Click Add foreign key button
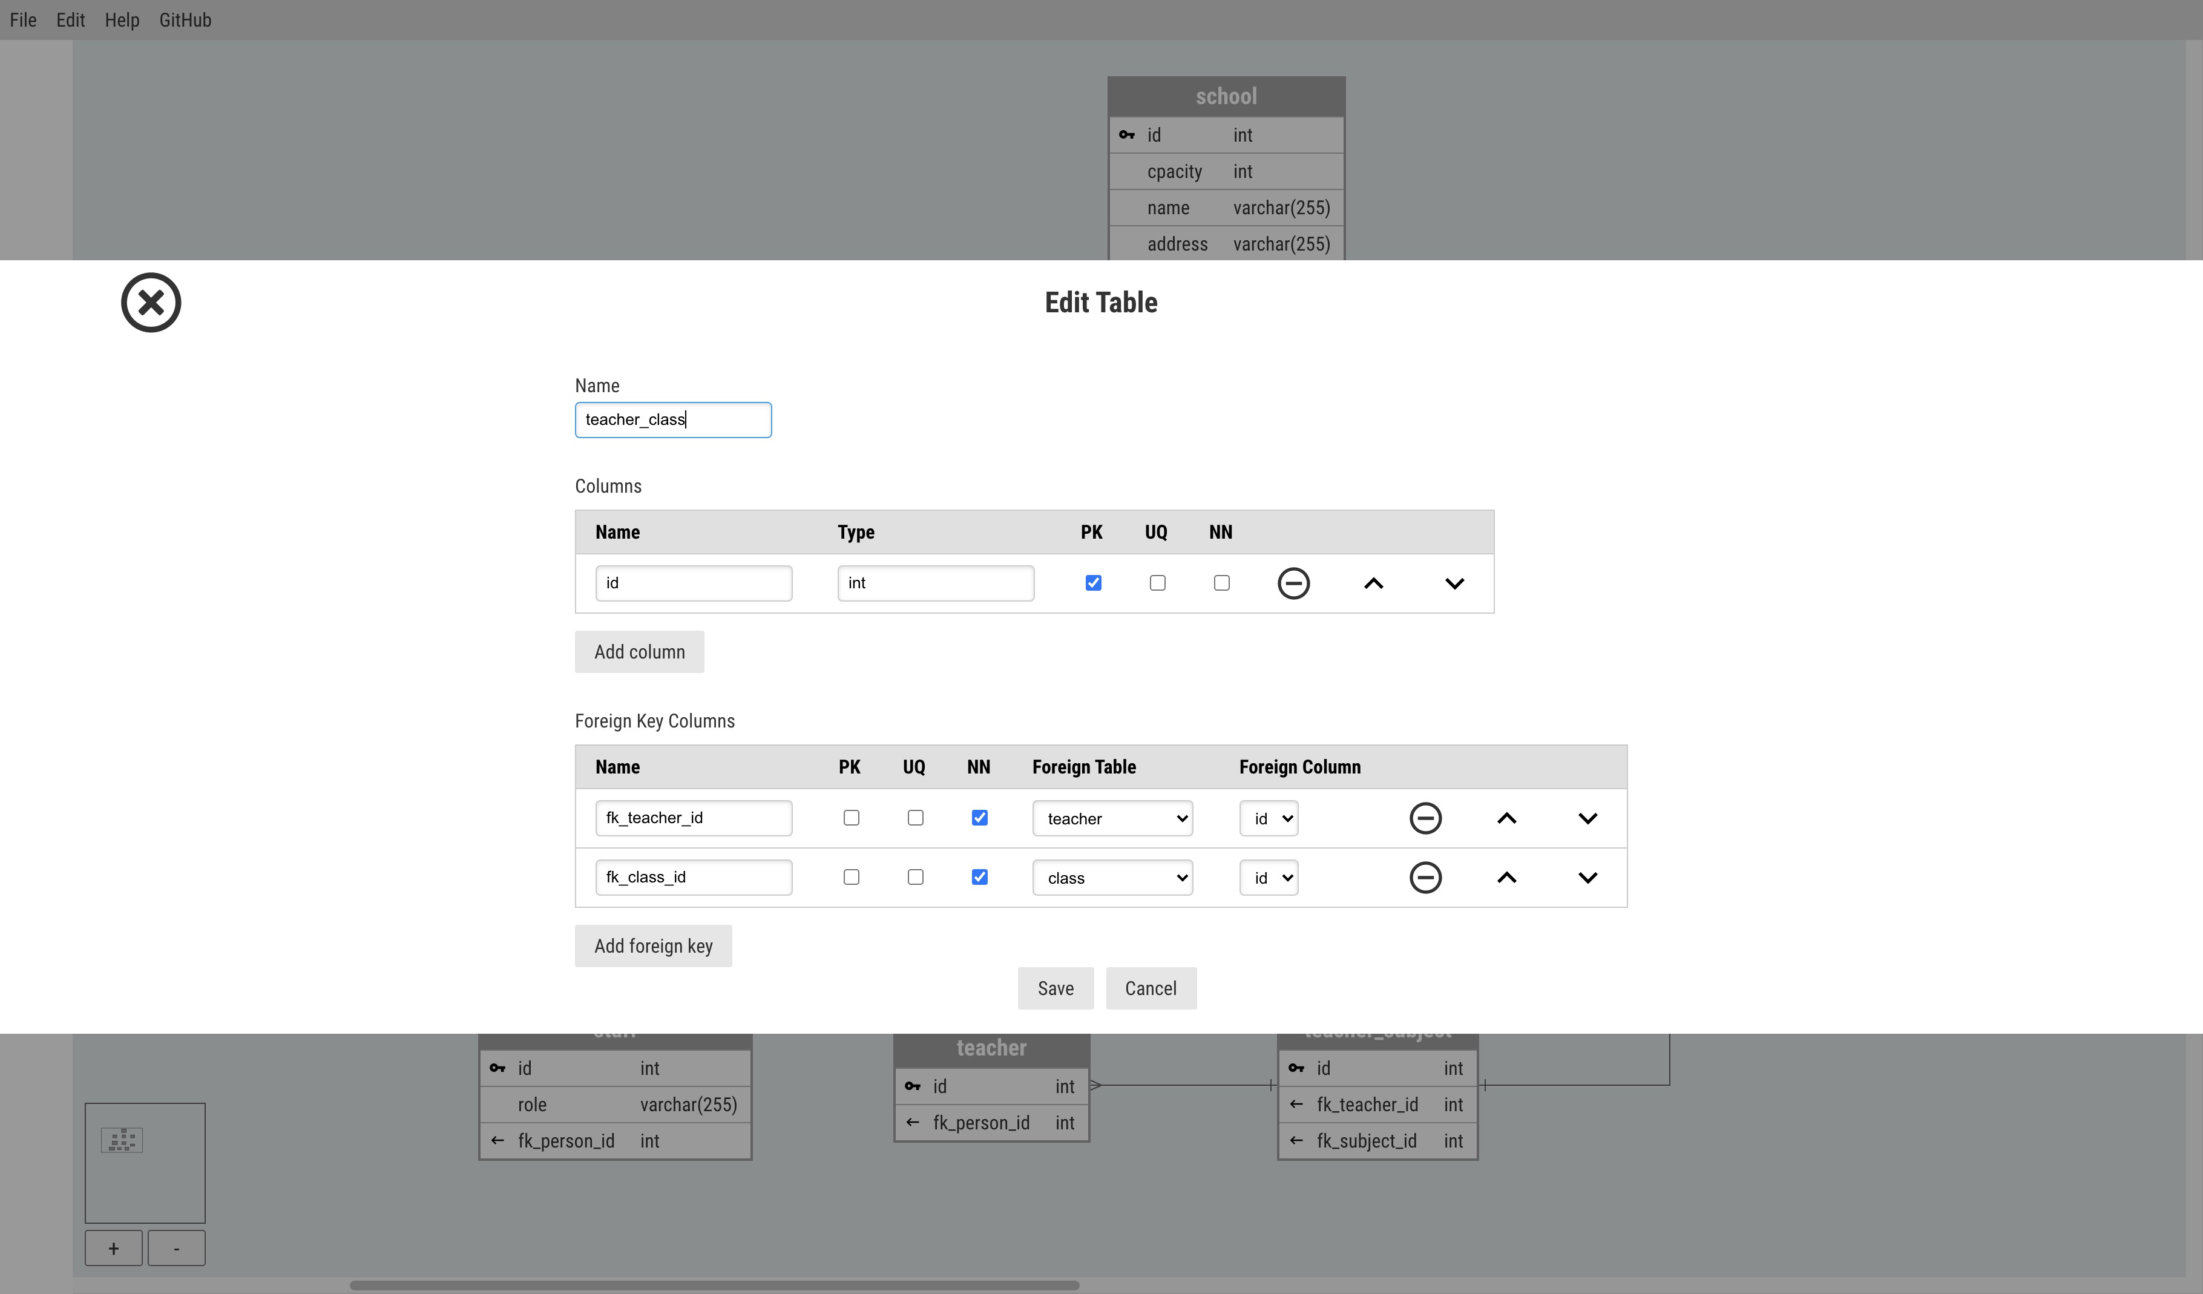This screenshot has height=1294, width=2203. (653, 946)
